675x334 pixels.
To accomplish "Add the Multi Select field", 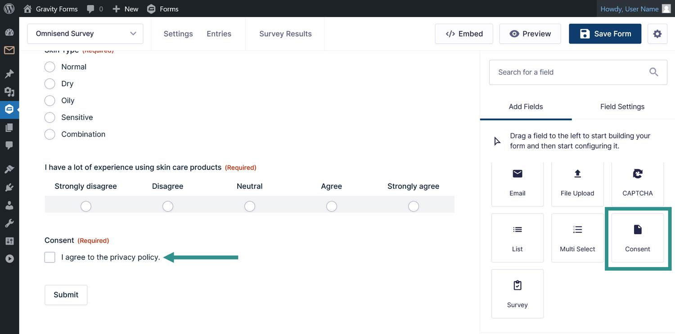I will click(577, 238).
